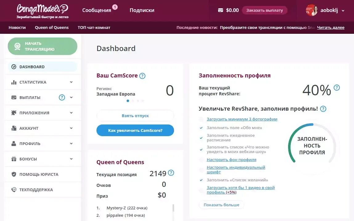
Task: Toggle checkbox for uploading minimum 3 photos
Action: tap(201, 119)
